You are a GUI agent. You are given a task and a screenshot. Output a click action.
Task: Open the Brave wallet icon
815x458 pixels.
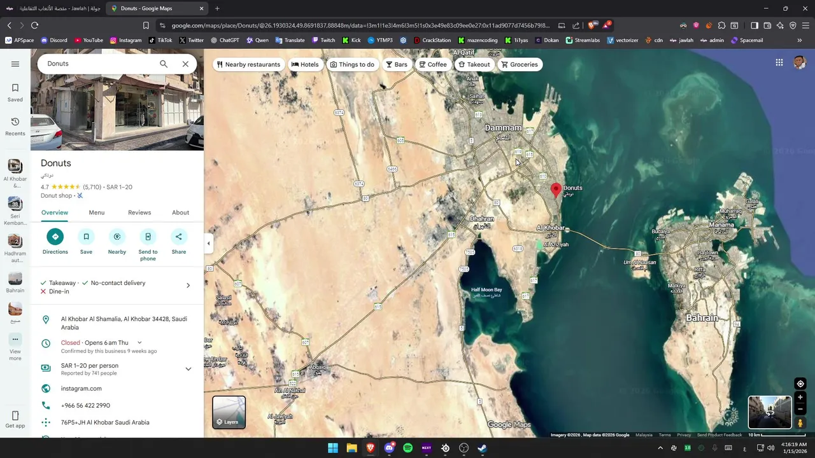click(767, 25)
